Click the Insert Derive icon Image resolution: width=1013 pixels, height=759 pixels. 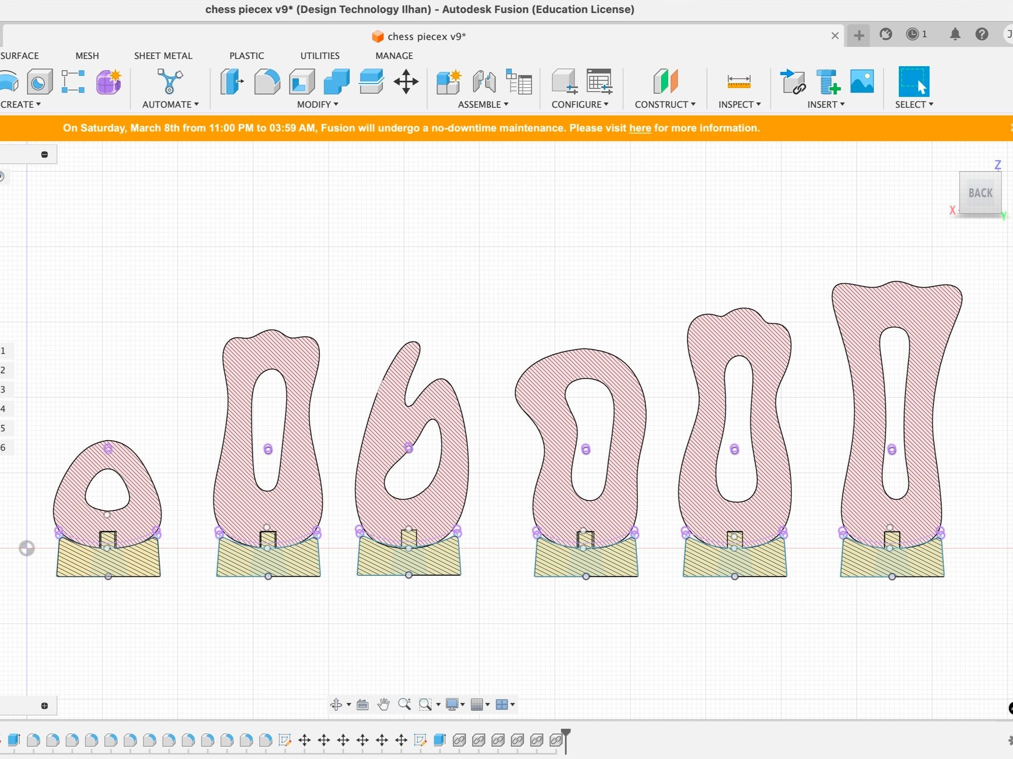[793, 81]
